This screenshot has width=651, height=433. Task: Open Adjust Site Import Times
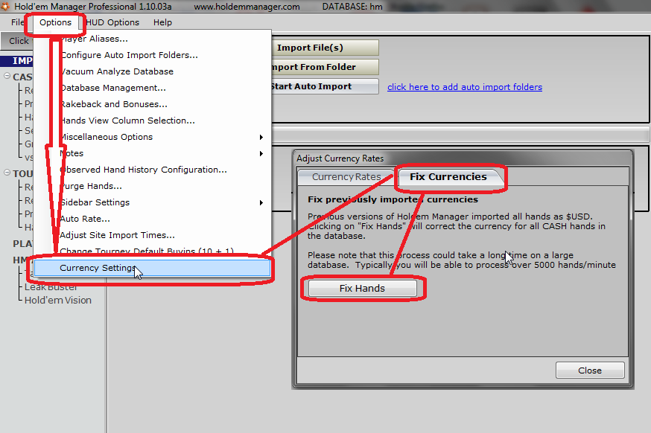(153, 235)
